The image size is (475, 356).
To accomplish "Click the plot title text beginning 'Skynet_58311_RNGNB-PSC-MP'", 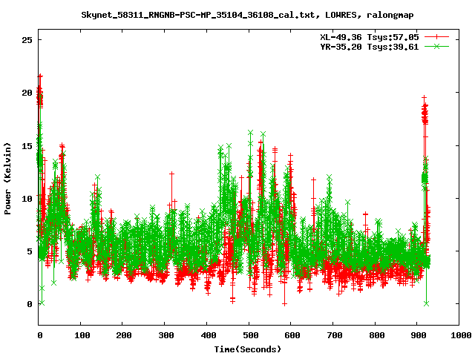I will pos(247,15).
